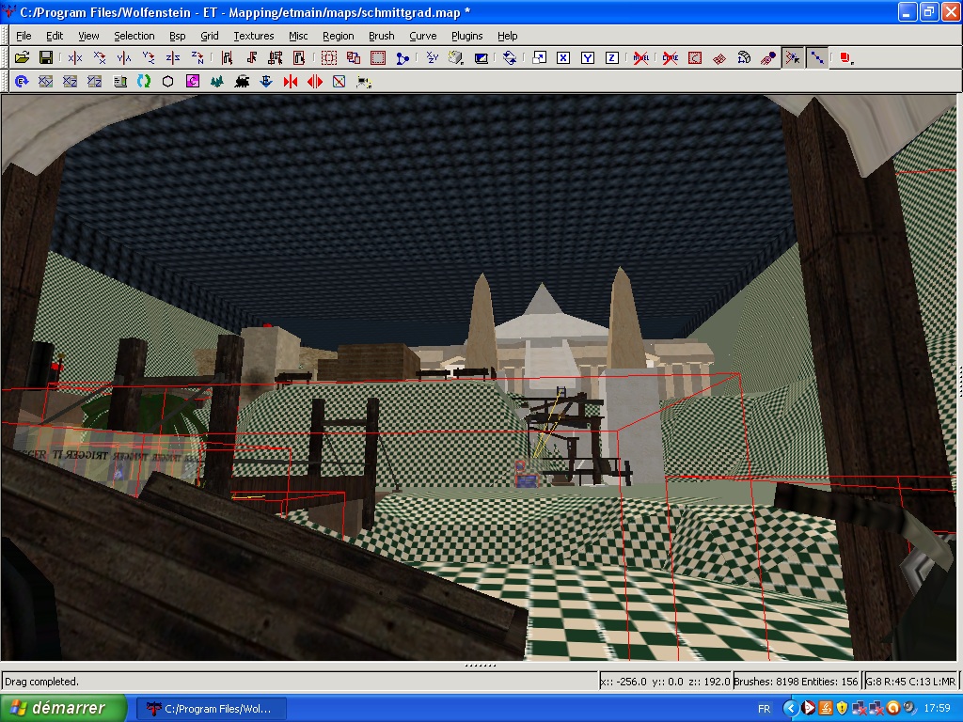Open the Selection menu

pos(134,36)
